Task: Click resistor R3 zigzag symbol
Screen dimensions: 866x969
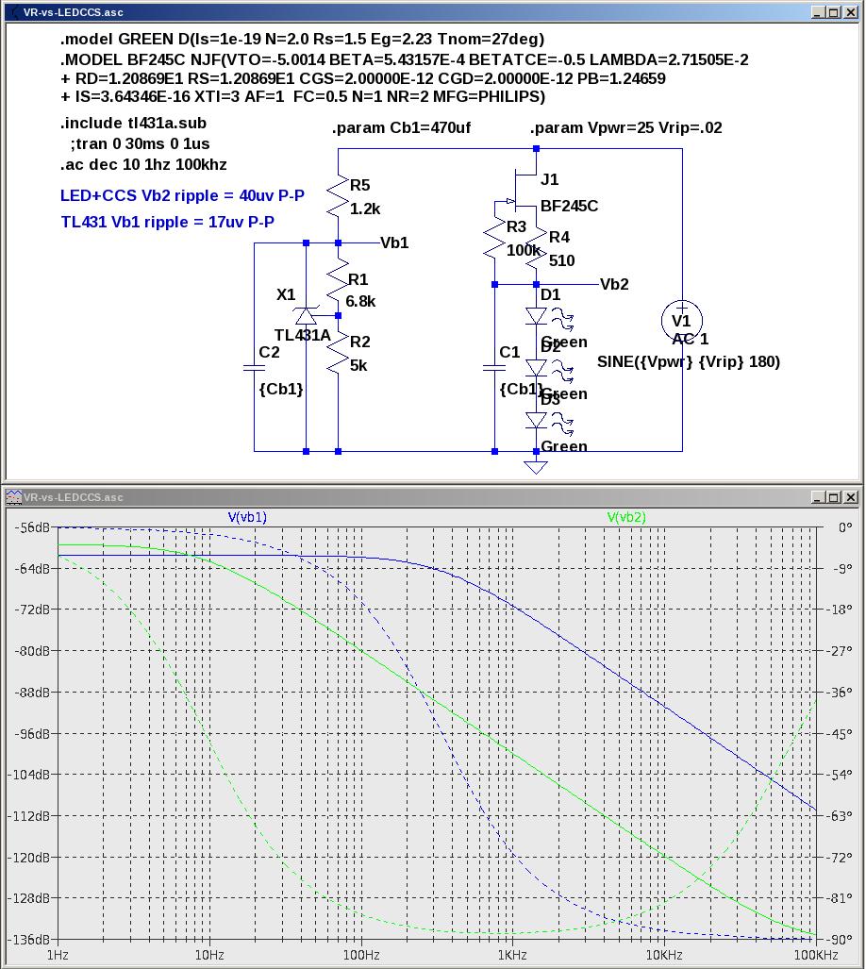Action: 494,238
